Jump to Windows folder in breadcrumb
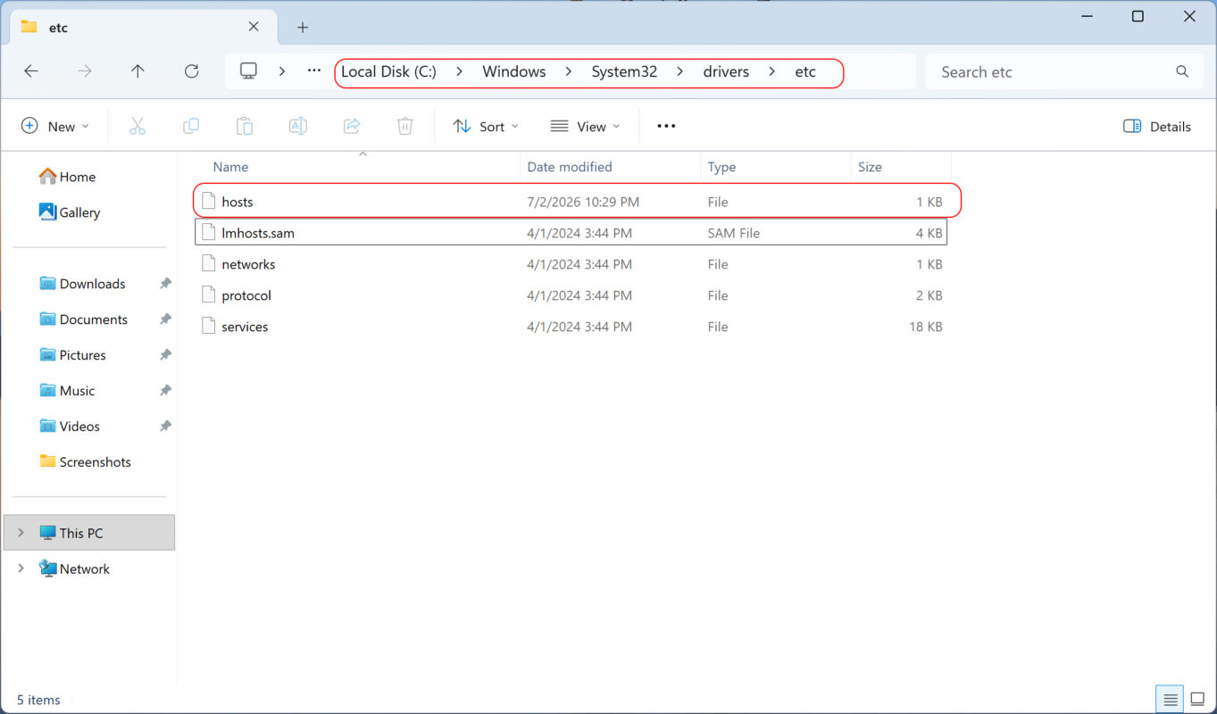 coord(514,71)
